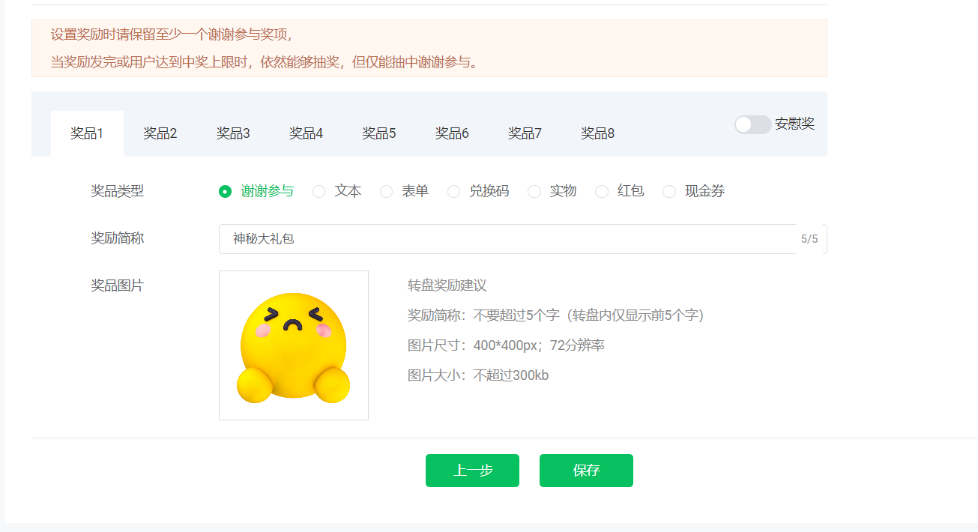Select the 奖品7 tab

[525, 133]
